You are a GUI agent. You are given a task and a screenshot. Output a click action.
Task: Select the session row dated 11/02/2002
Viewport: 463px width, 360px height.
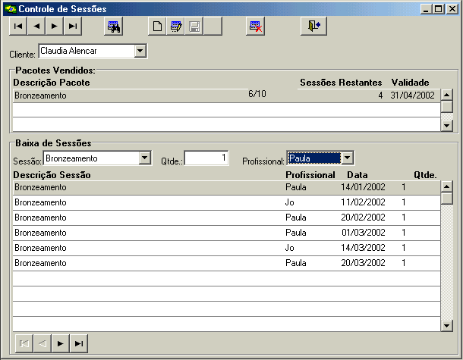[x=226, y=202]
